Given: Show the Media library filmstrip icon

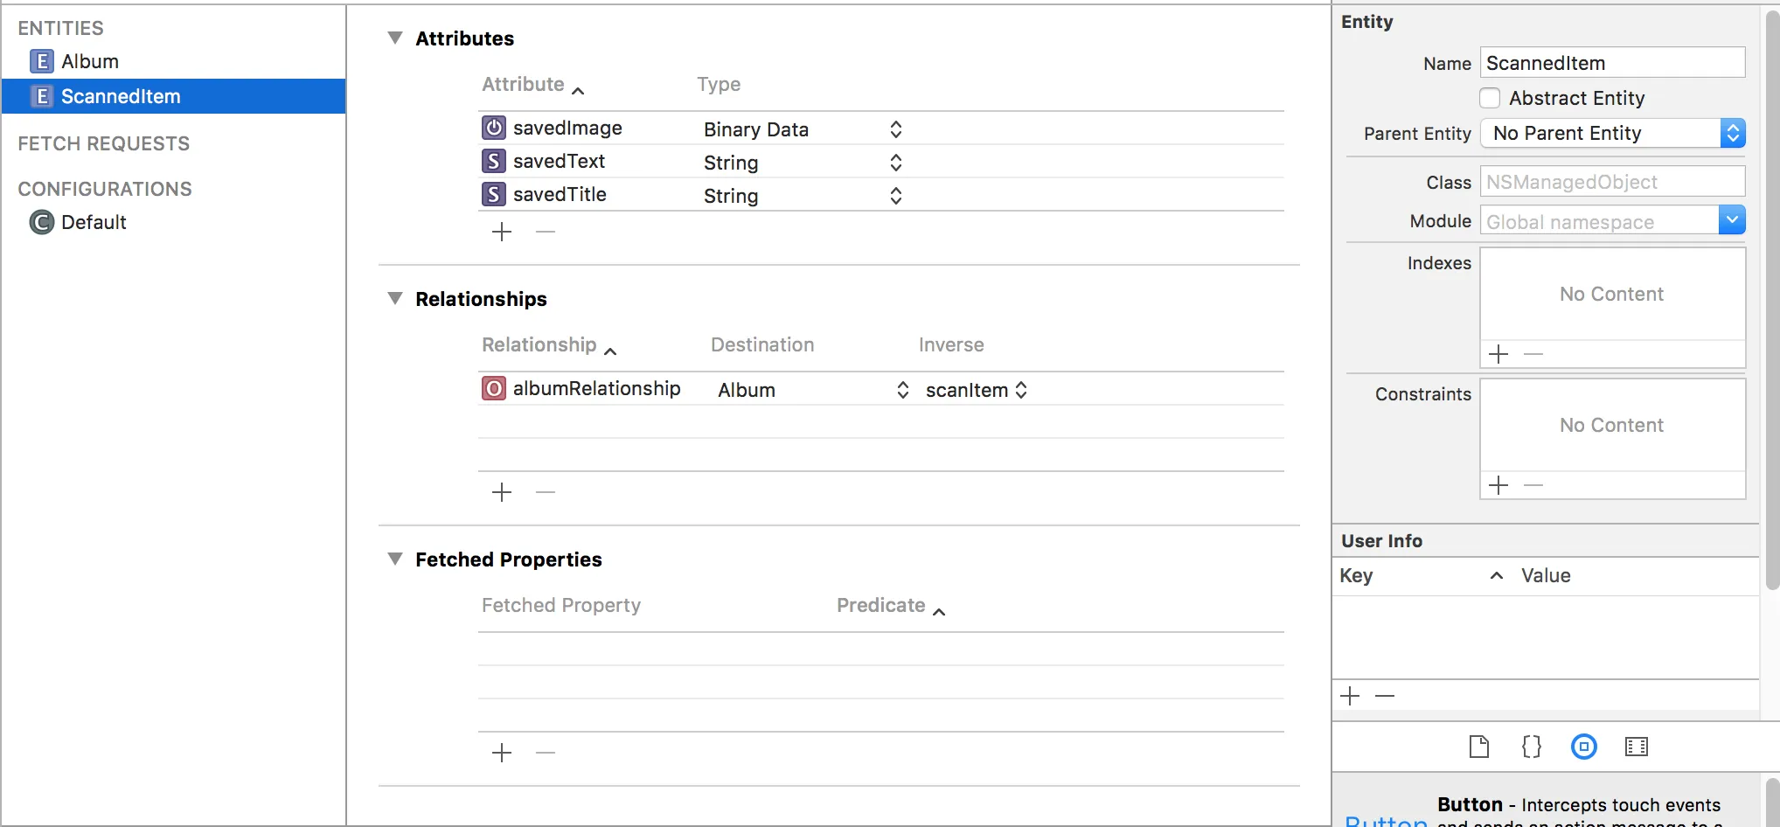Looking at the screenshot, I should [1637, 747].
